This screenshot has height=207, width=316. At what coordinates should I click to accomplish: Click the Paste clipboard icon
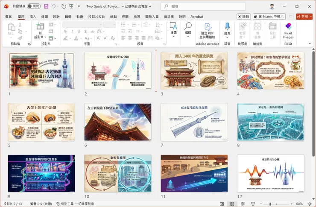[x=11, y=27]
